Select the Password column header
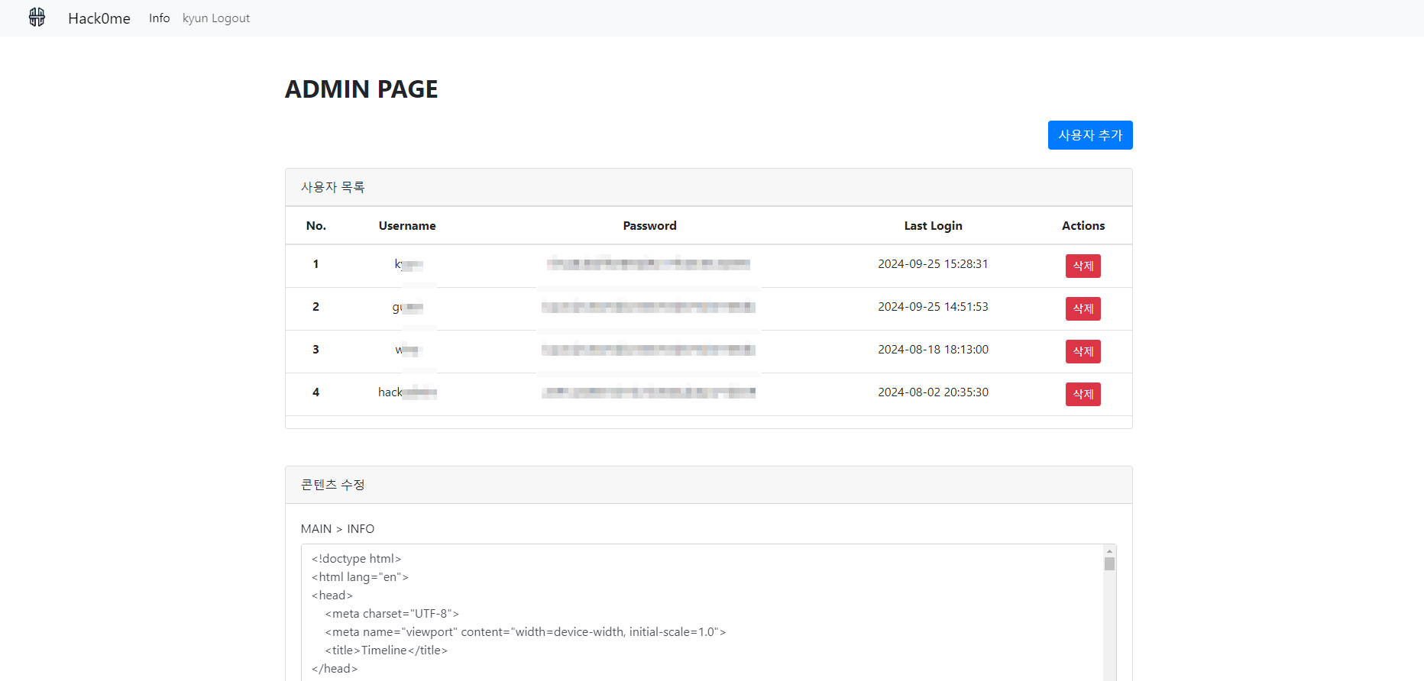Screen dimensions: 1424x681 point(649,226)
